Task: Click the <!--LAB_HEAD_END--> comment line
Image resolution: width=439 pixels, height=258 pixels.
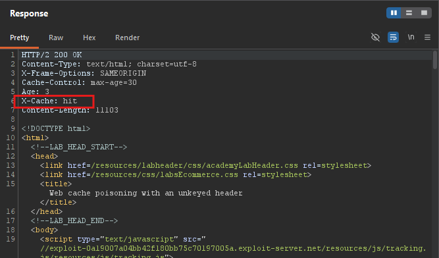Action: pyautogui.click(x=74, y=220)
